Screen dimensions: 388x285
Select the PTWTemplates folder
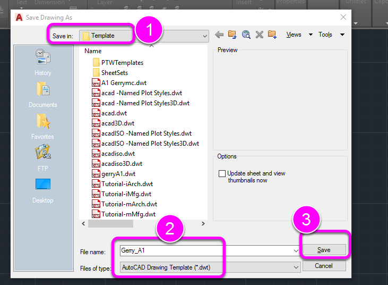click(118, 63)
